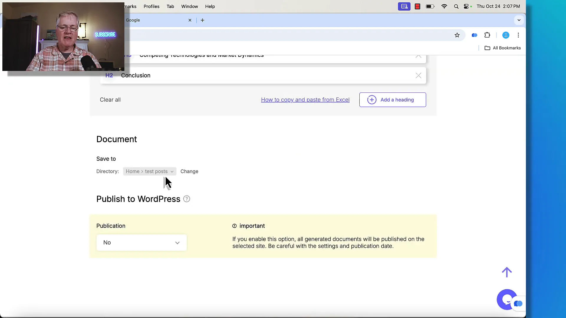The width and height of the screenshot is (566, 318).
Task: Click the extensions puzzle icon
Action: (x=488, y=35)
